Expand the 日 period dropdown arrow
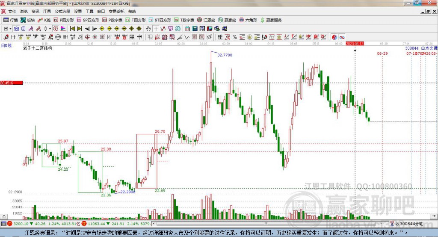Image resolution: width=438 pixels, height=237 pixels. (x=10, y=29)
